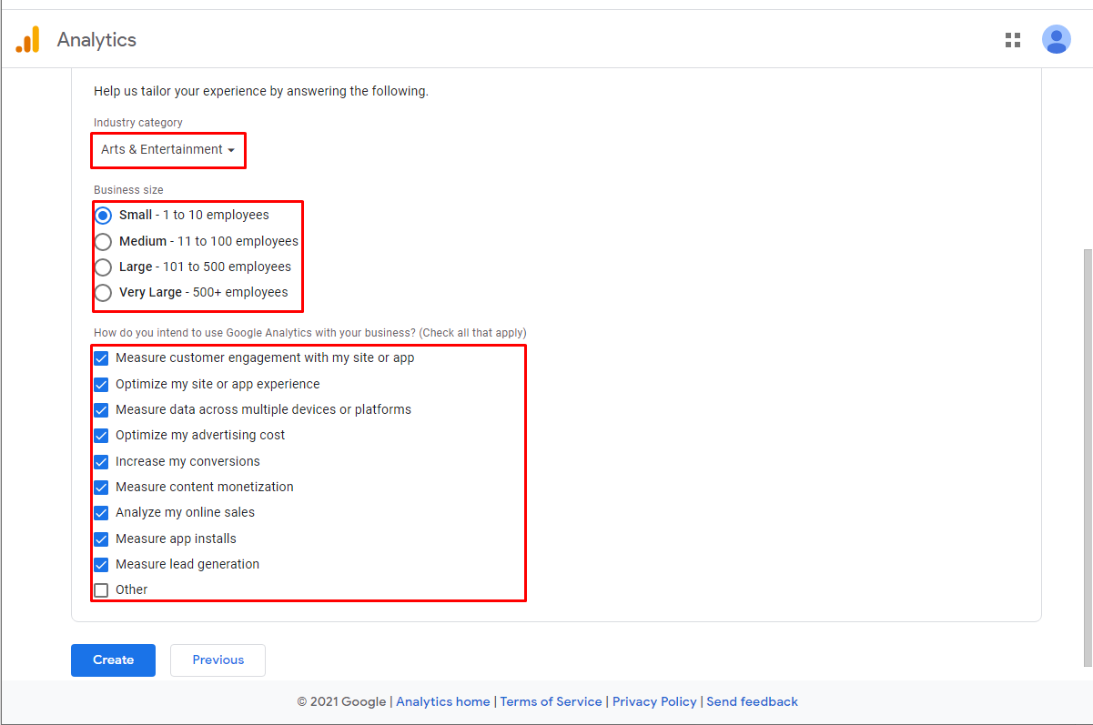Open the user account avatar
This screenshot has width=1093, height=725.
tap(1057, 39)
